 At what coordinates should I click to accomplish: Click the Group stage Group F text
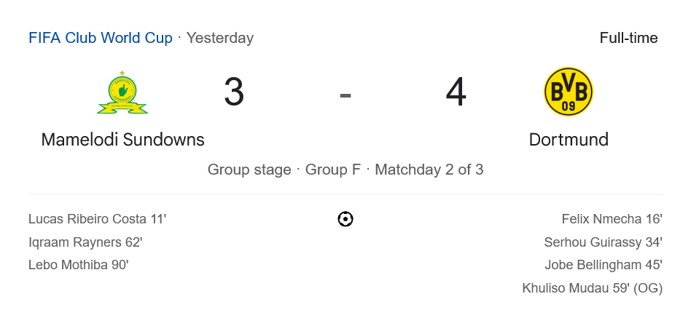pyautogui.click(x=284, y=170)
